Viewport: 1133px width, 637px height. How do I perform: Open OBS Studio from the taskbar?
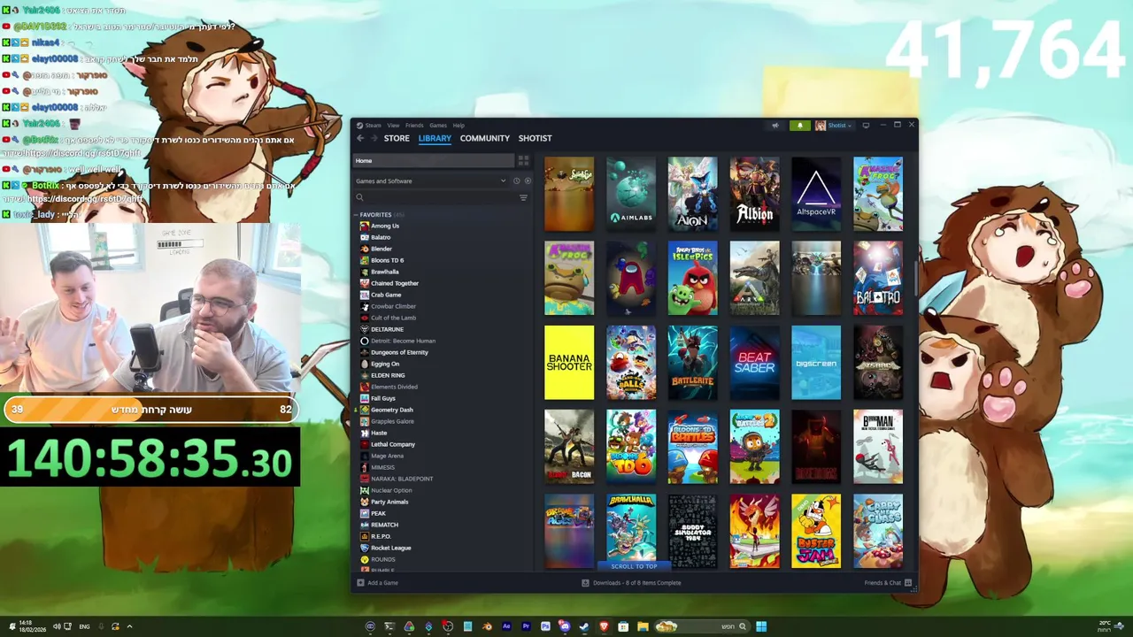tap(448, 626)
